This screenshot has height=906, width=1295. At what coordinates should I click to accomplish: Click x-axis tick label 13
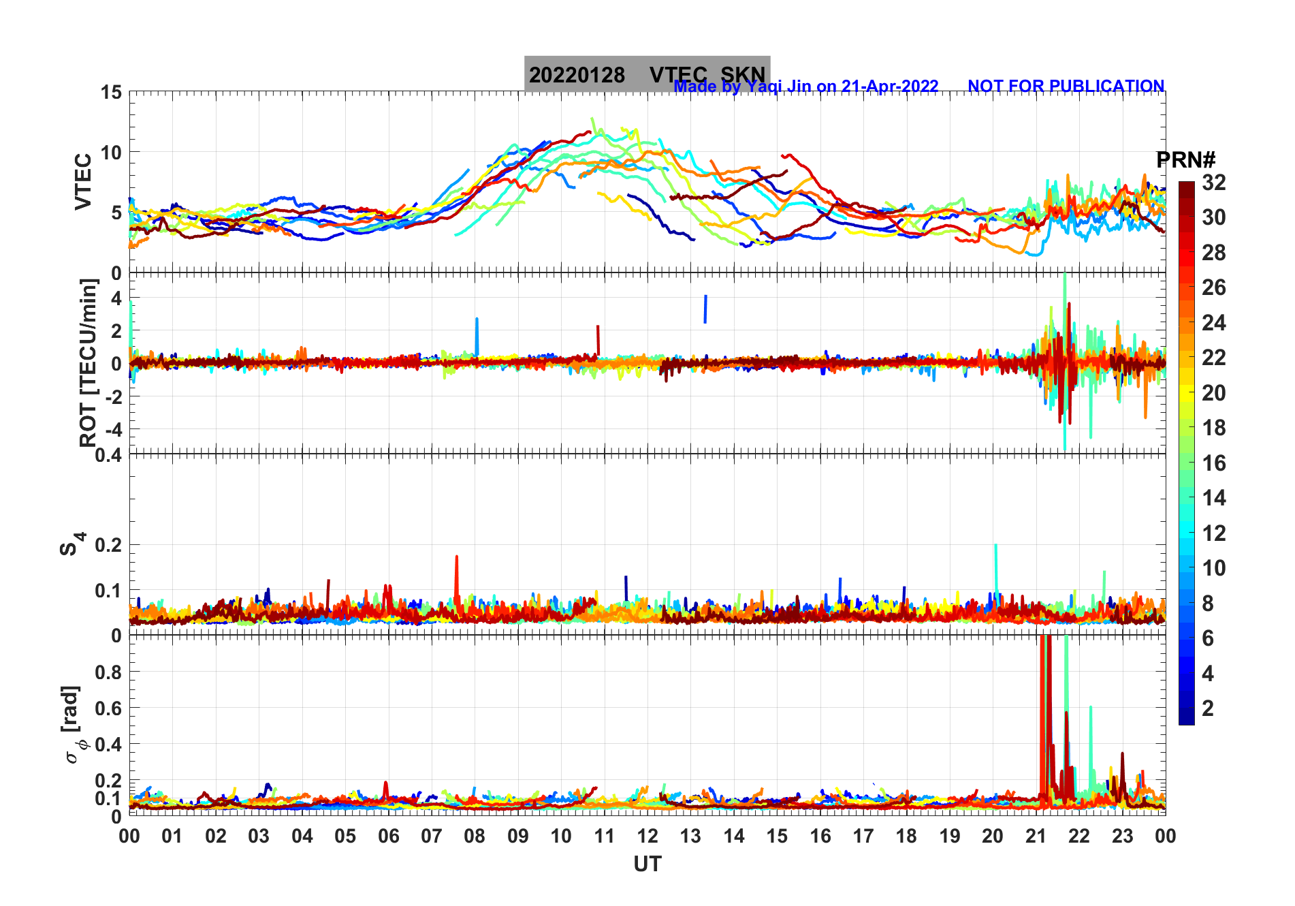pyautogui.click(x=690, y=836)
